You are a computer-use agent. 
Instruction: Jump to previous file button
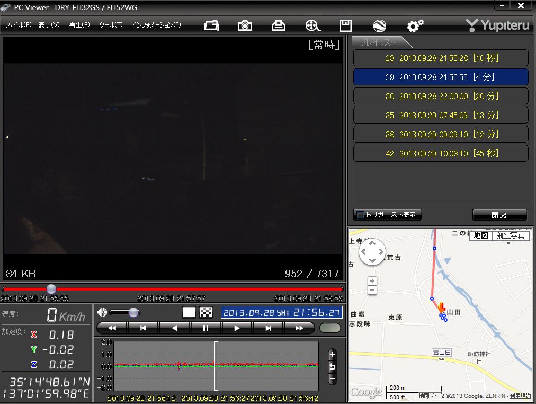tap(143, 328)
